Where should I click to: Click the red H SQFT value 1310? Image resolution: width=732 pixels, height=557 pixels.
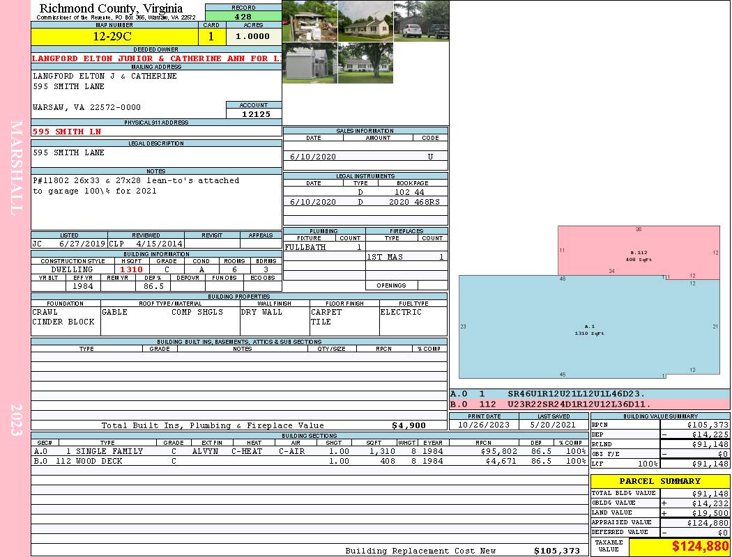point(131,269)
